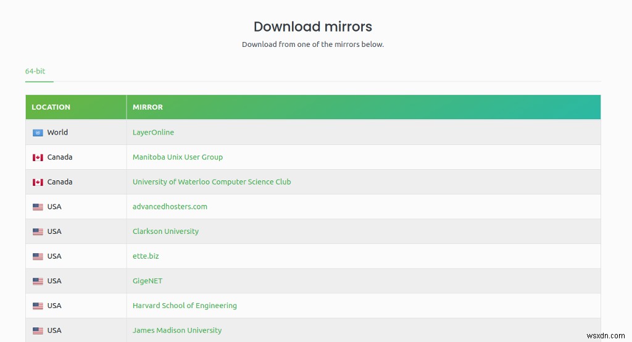The image size is (632, 342).
Task: Open the ette.biz mirror link
Action: 146,256
